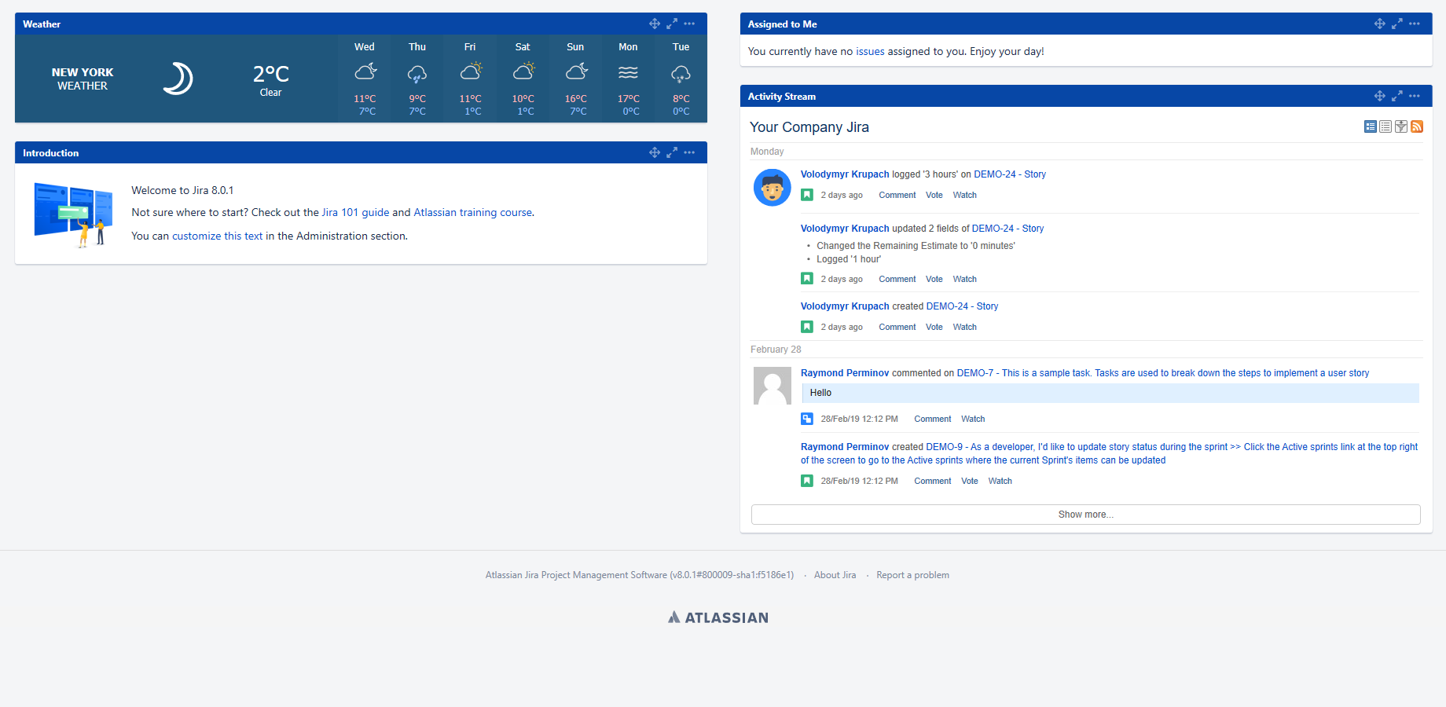This screenshot has width=1446, height=707.
Task: Watch Raymond's comment on DEMO-7
Action: (x=972, y=419)
